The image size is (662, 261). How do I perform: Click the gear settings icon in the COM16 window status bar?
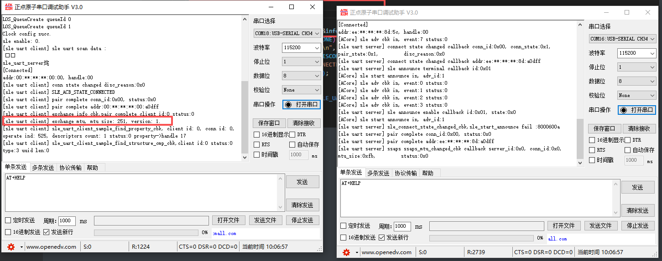coord(346,252)
